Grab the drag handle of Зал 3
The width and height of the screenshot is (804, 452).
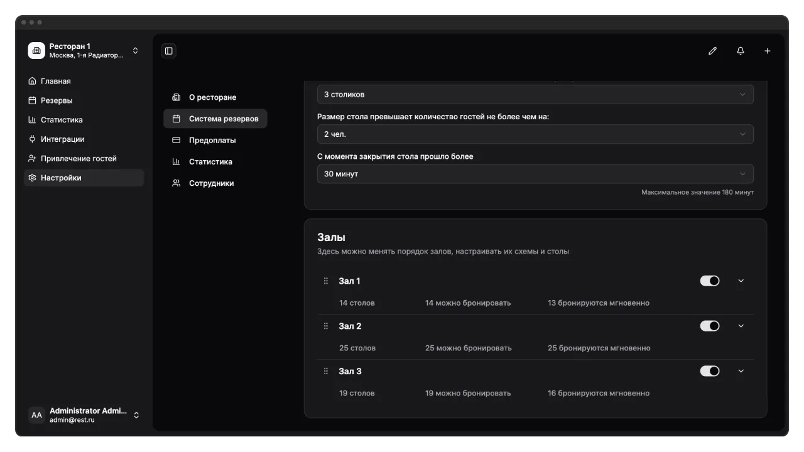click(x=326, y=372)
